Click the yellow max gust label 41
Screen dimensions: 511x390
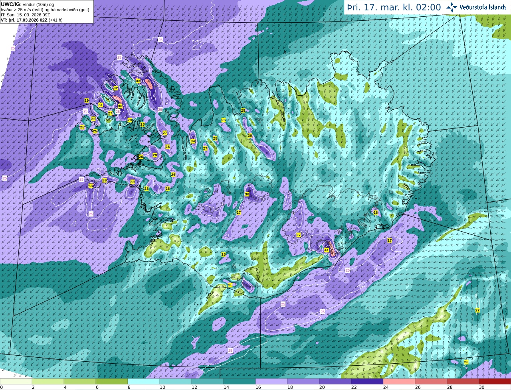tap(327, 250)
